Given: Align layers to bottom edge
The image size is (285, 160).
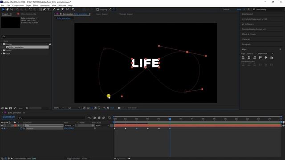Looking at the screenshot, I should (x=272, y=57).
